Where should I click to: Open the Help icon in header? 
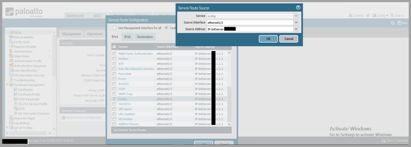click(x=399, y=23)
